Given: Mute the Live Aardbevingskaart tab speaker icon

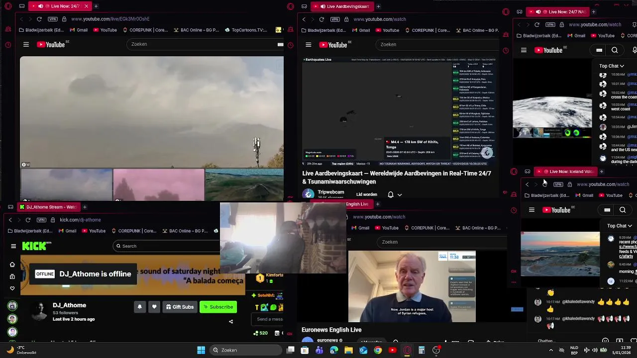Looking at the screenshot, I should pyautogui.click(x=322, y=6).
